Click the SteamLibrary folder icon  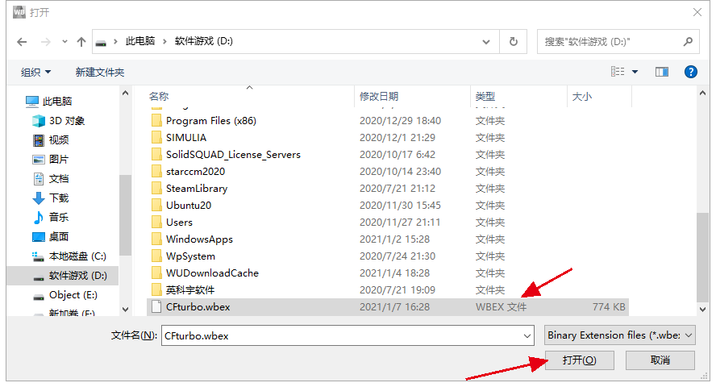coord(156,188)
